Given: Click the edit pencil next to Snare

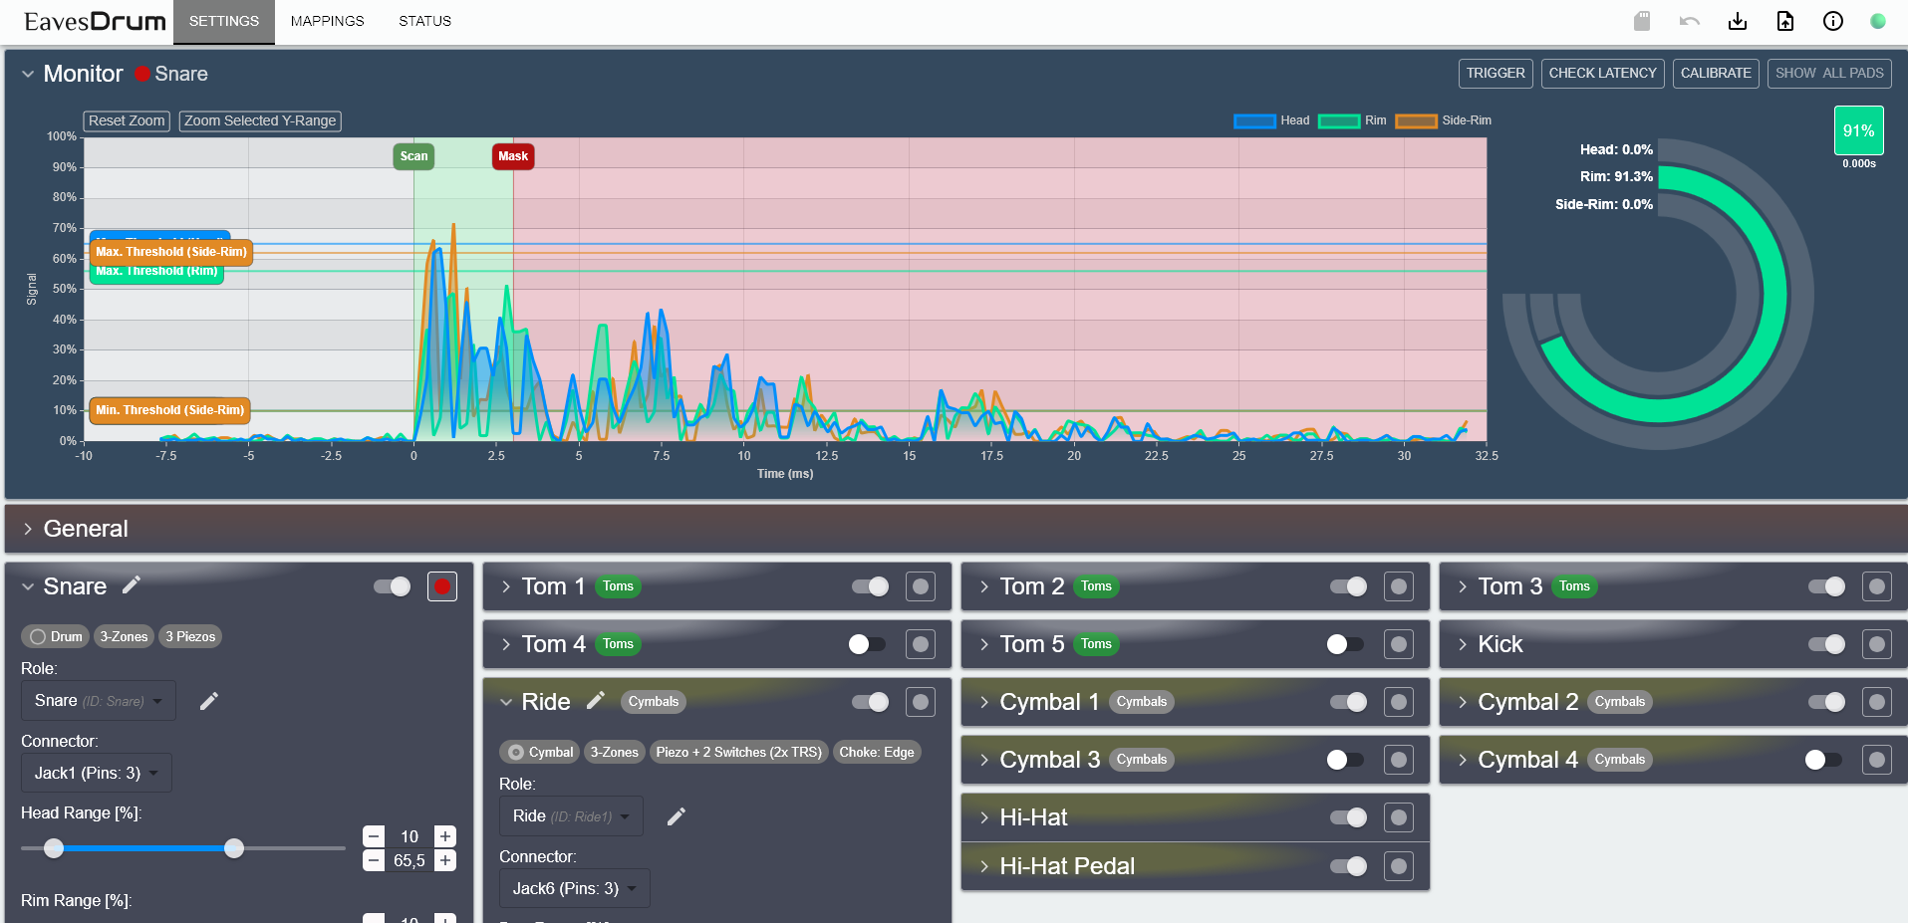Looking at the screenshot, I should tap(131, 584).
